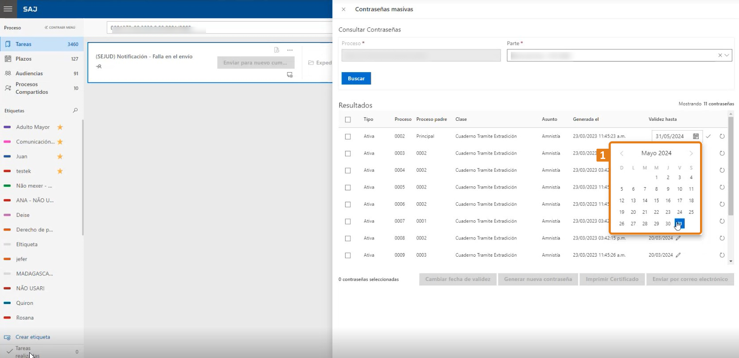Check the box for process 0002 Principal
Viewport: 739px width, 358px height.
pyautogui.click(x=348, y=137)
